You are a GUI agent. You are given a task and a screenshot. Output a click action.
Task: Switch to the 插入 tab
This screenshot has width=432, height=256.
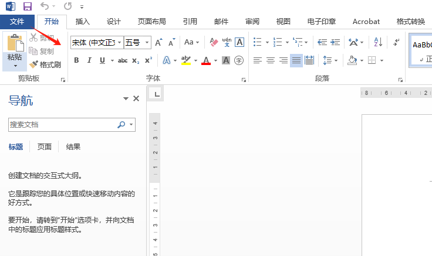83,22
